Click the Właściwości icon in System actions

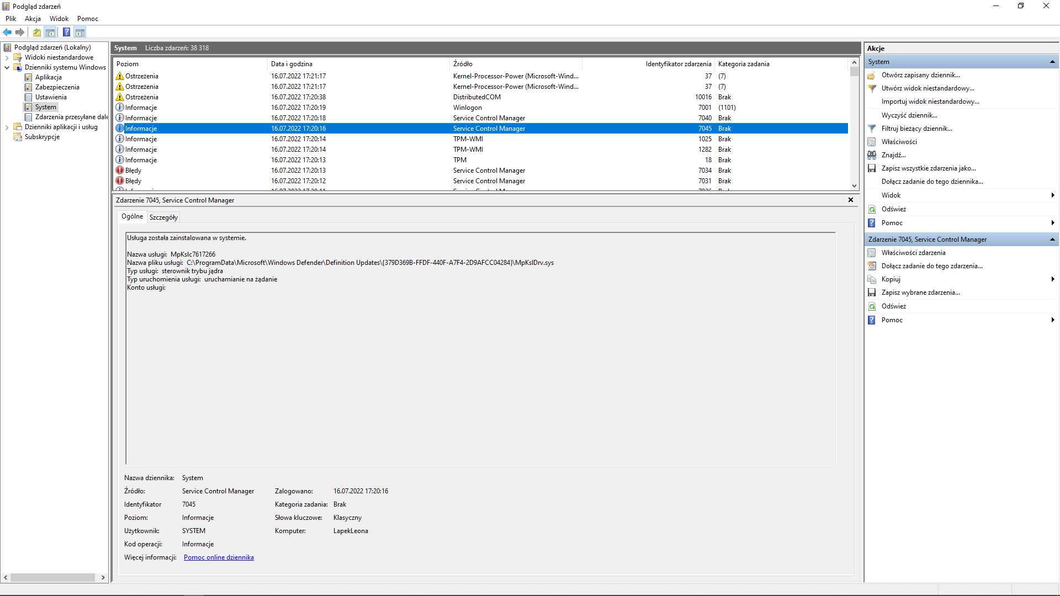click(x=872, y=142)
